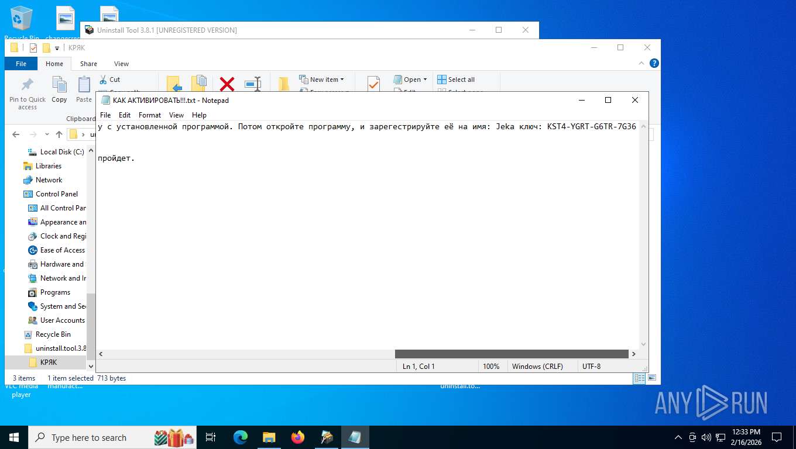Open Task View on taskbar
This screenshot has width=796, height=449.
[211, 437]
